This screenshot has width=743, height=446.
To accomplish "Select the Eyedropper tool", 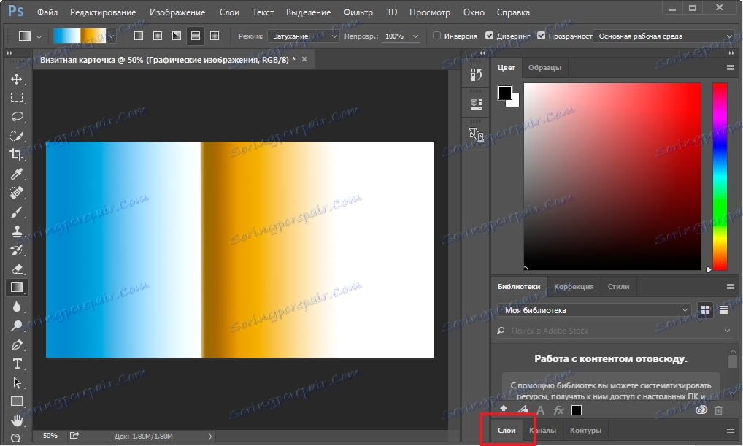I will 16,174.
